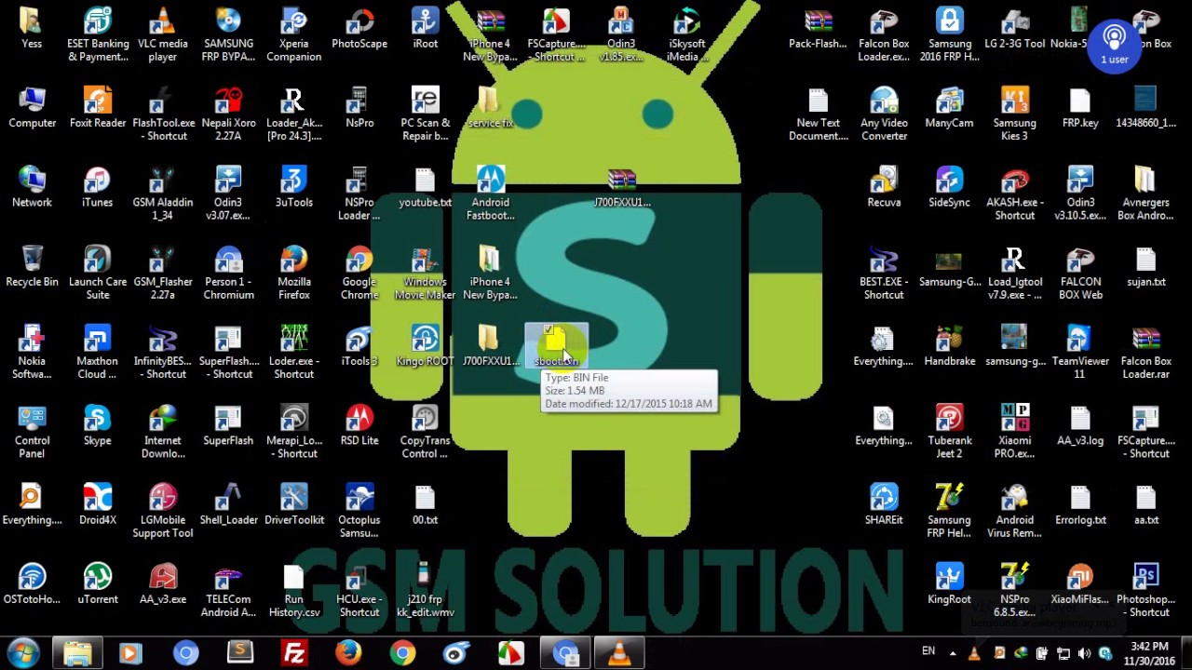The height and width of the screenshot is (670, 1192).
Task: Open the volume control in system tray
Action: point(1085,653)
